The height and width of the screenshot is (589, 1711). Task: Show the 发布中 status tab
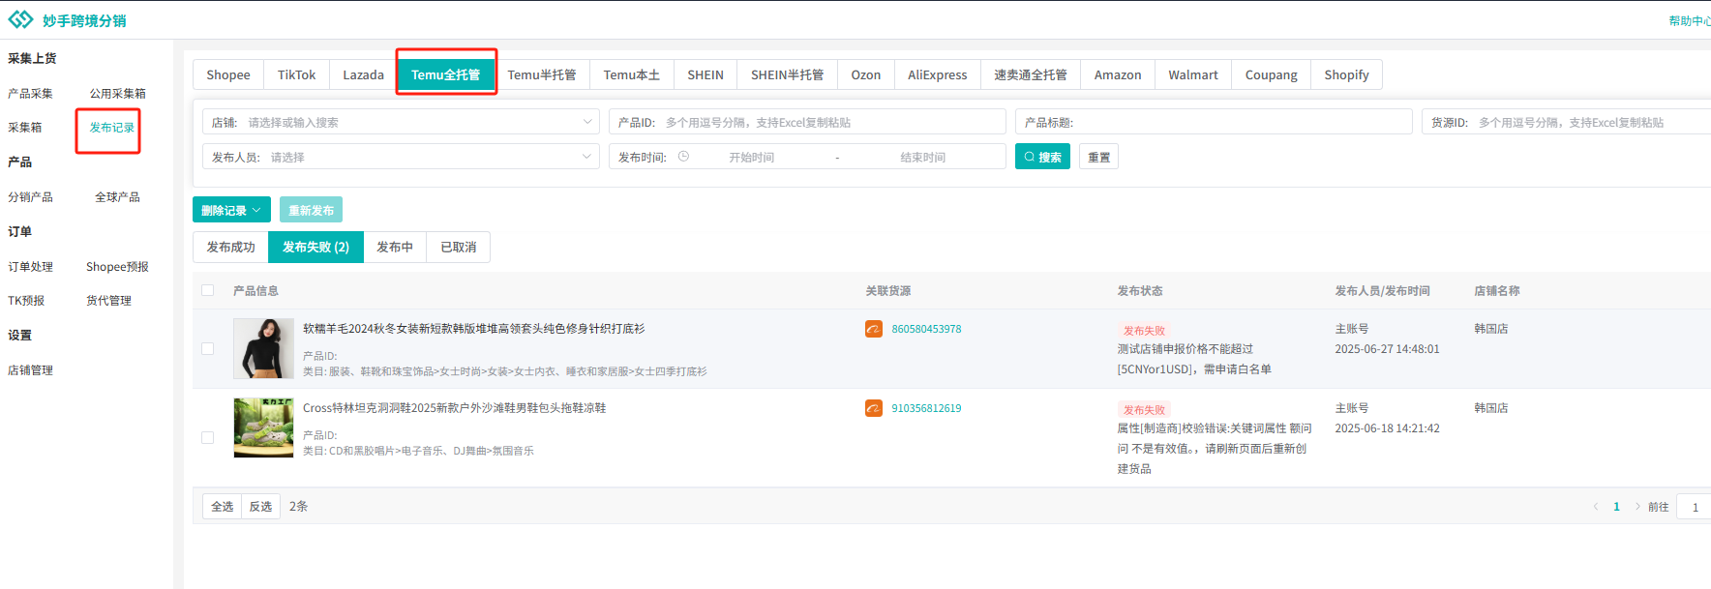[395, 247]
